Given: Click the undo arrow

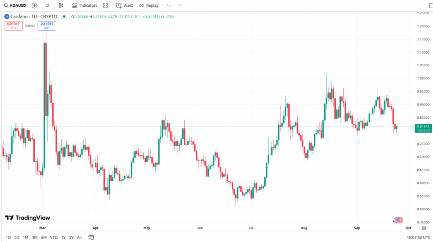Looking at the screenshot, I should 169,5.
